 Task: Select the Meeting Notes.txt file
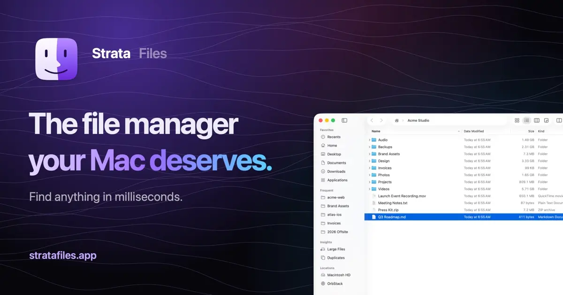click(393, 203)
